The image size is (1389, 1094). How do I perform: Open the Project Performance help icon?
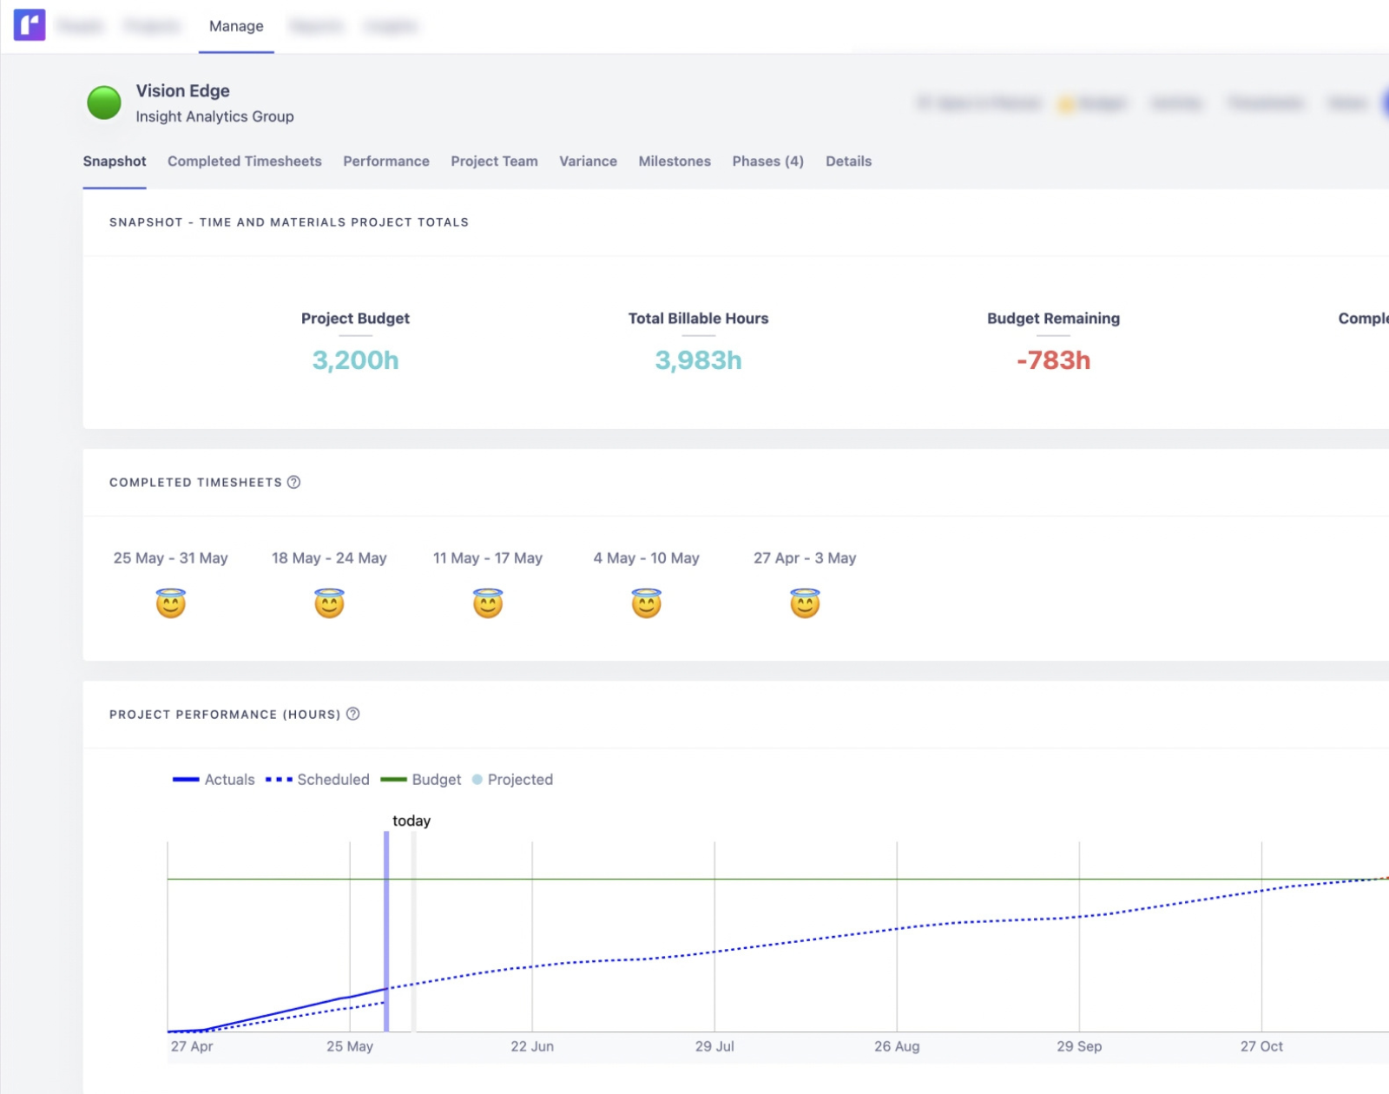352,714
